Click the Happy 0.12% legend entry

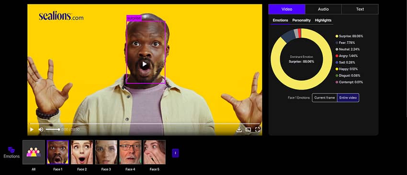[x=347, y=69]
